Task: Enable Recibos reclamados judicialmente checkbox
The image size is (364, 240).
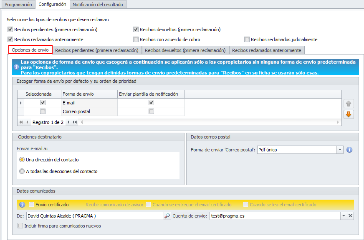Action: 247,39
